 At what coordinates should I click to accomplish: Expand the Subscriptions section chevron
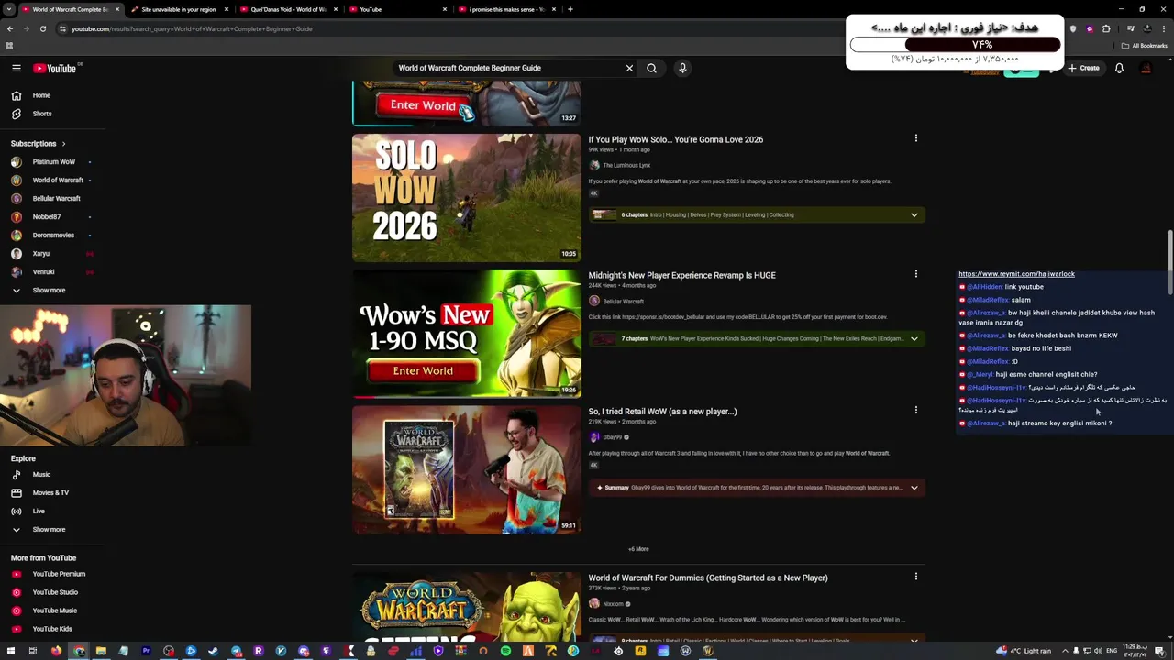coord(63,144)
